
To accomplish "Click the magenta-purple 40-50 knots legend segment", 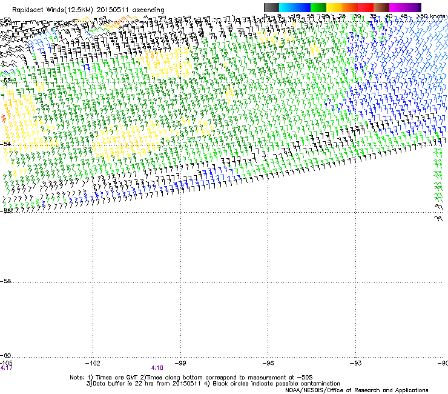I will point(405,7).
